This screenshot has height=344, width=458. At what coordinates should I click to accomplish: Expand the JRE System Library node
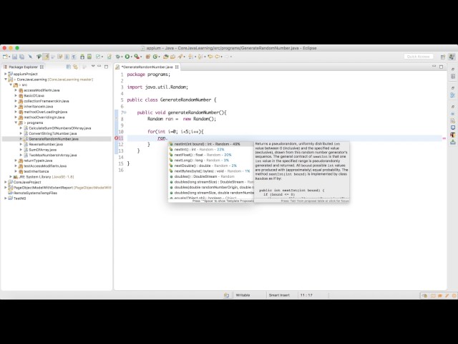[x=11, y=177]
